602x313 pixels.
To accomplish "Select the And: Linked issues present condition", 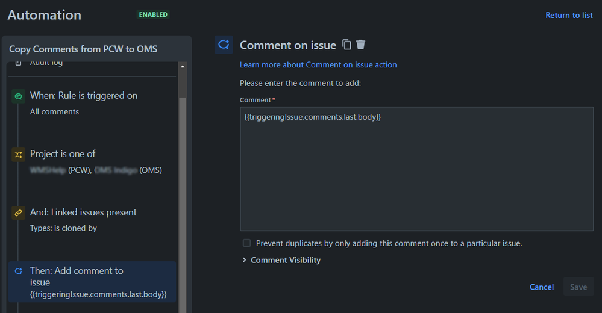I will pos(92,220).
